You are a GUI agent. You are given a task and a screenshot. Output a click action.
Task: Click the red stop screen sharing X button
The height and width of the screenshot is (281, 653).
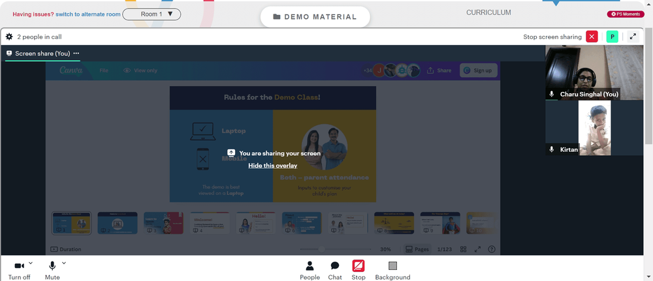(x=592, y=37)
